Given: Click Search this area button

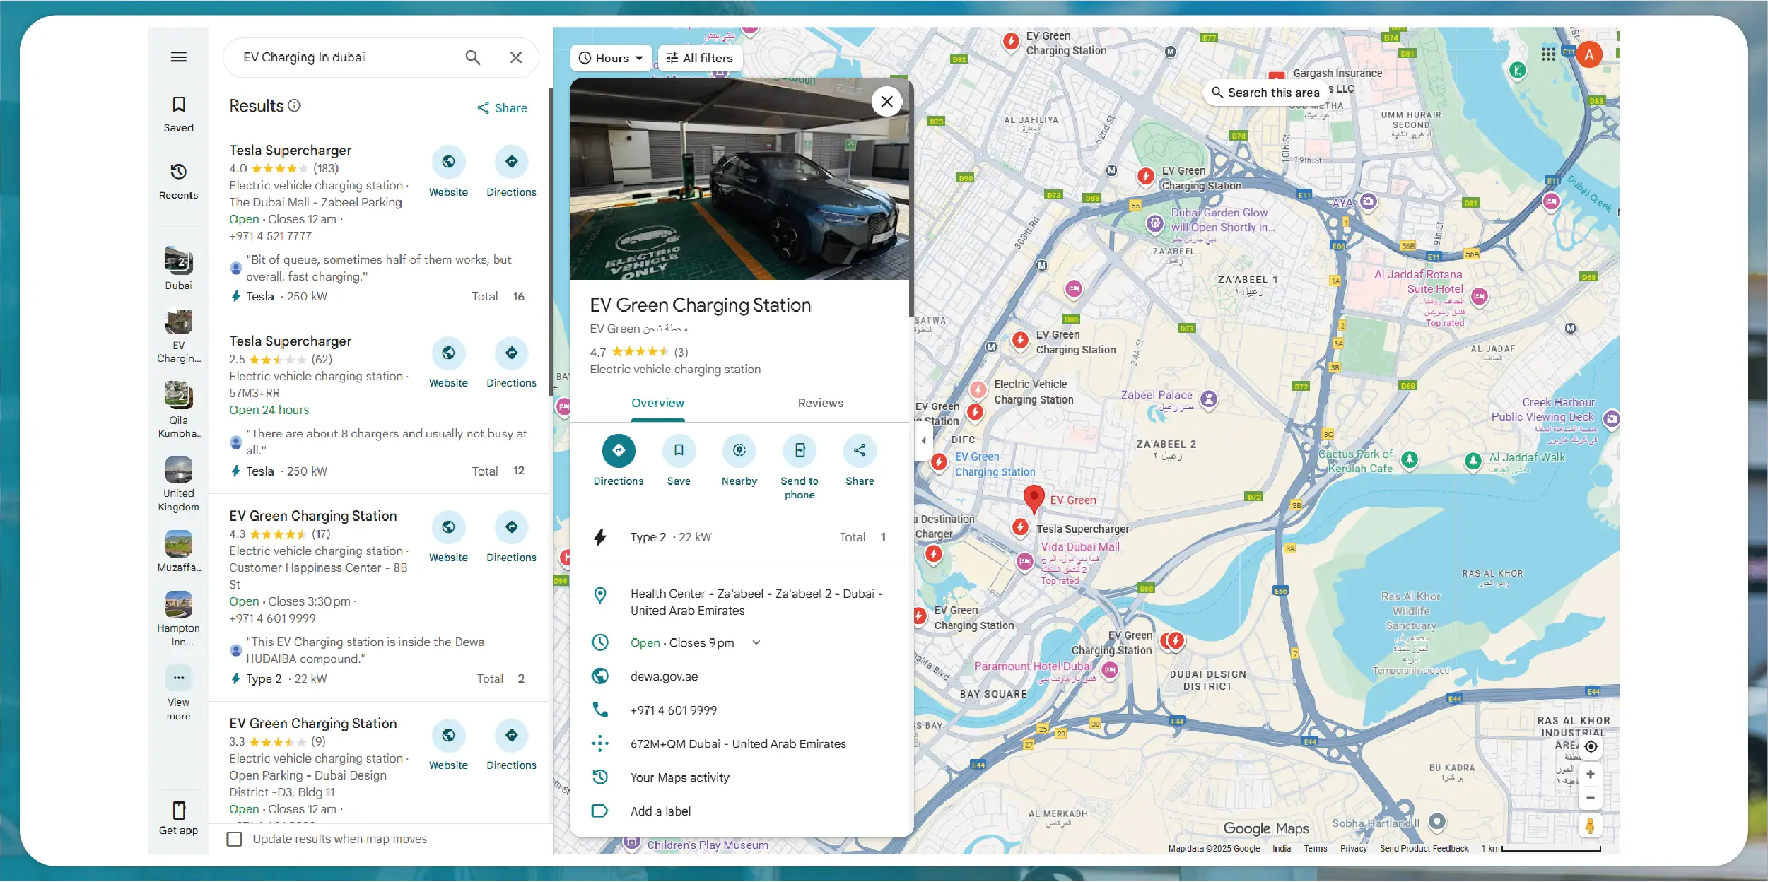Looking at the screenshot, I should (x=1265, y=93).
